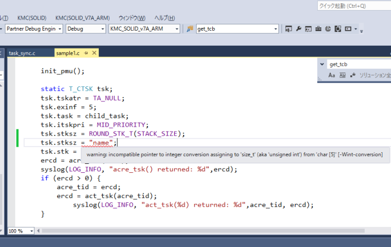Click the pin icon on sample1.c tab
This screenshot has height=247, width=391.
pos(85,53)
